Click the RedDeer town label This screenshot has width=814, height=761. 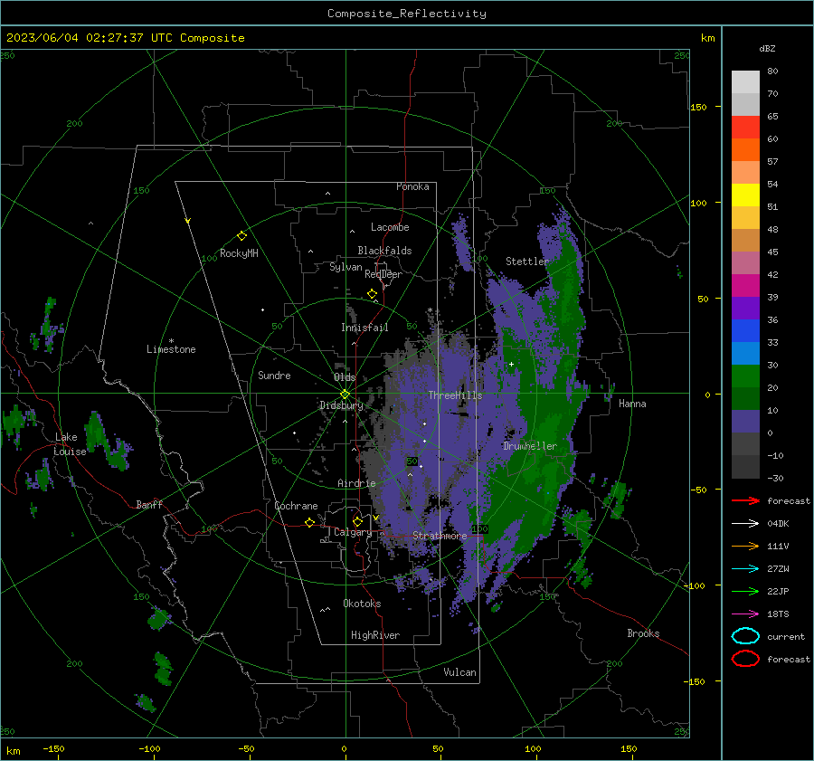tap(383, 274)
